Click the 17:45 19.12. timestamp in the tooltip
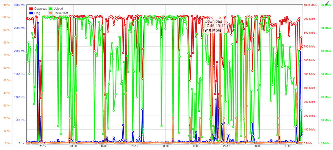The height and width of the screenshot is (150, 333). coord(216,26)
